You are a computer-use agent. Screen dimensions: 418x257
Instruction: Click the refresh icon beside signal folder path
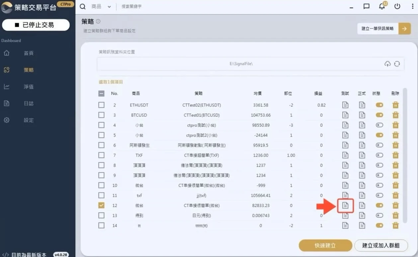click(x=397, y=64)
